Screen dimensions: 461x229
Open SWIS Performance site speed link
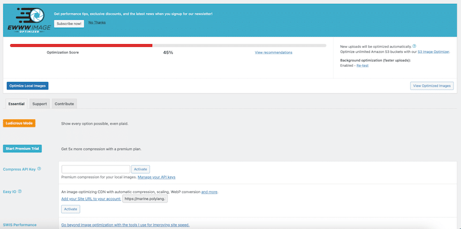126,225
